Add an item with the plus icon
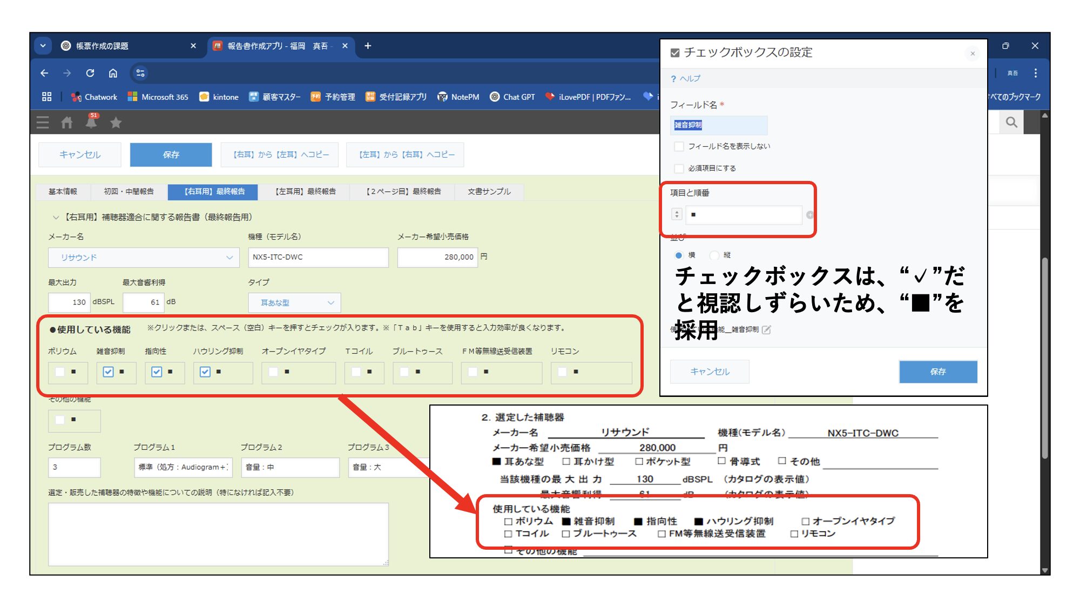Viewport: 1080px width, 607px height. click(x=809, y=215)
